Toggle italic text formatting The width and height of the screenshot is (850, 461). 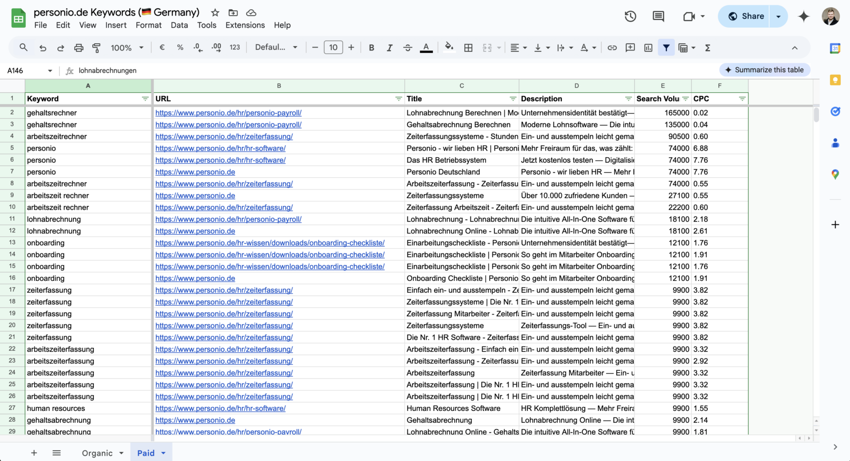pos(389,48)
